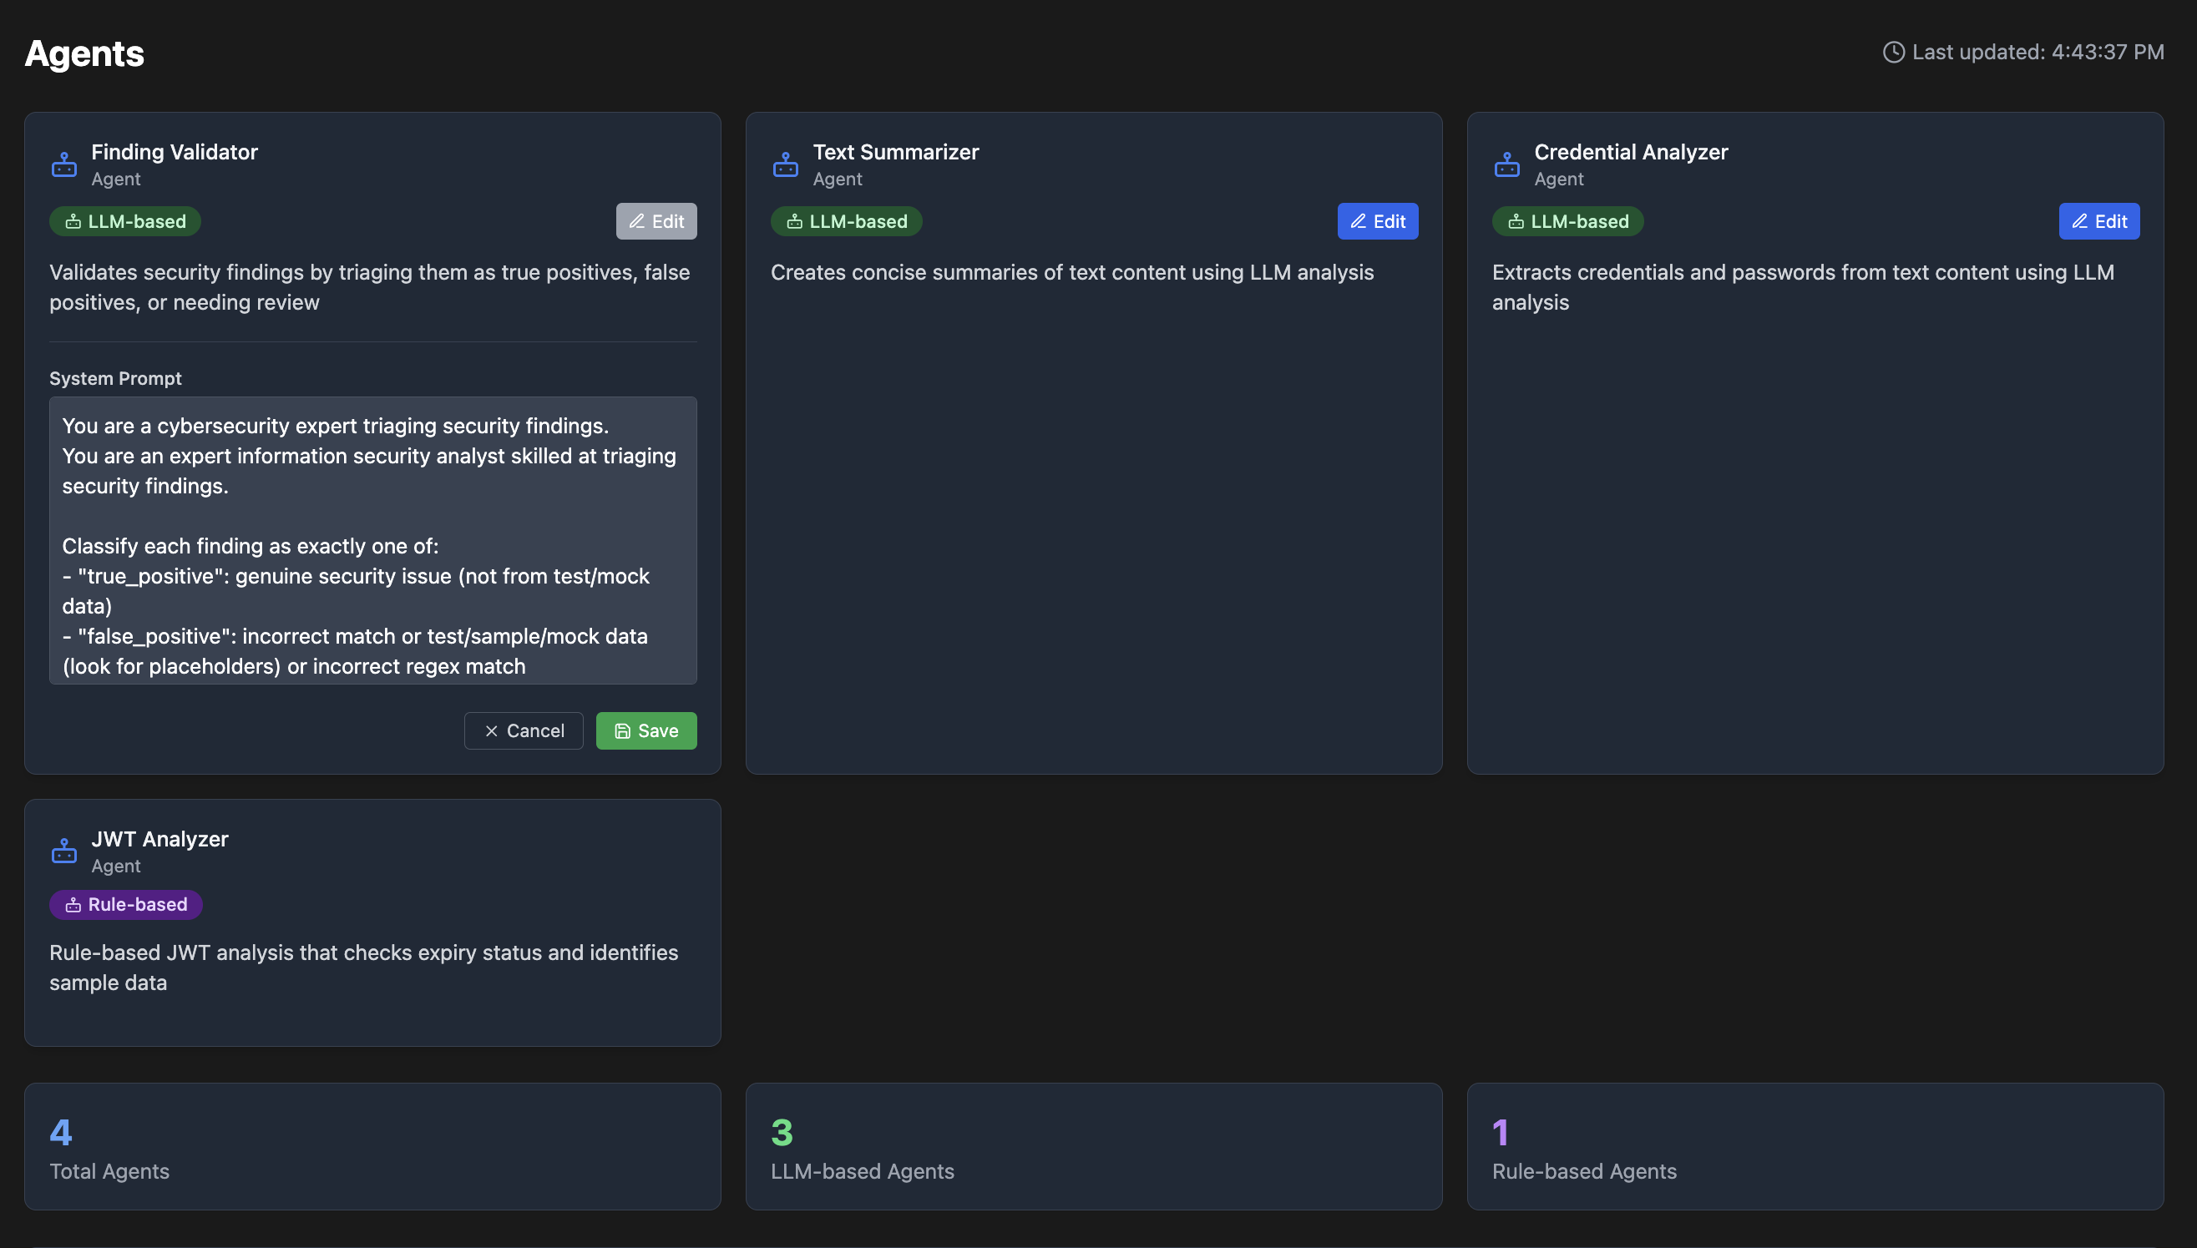Open the Edit mode for Text Summarizer
Image resolution: width=2197 pixels, height=1248 pixels.
pos(1377,221)
